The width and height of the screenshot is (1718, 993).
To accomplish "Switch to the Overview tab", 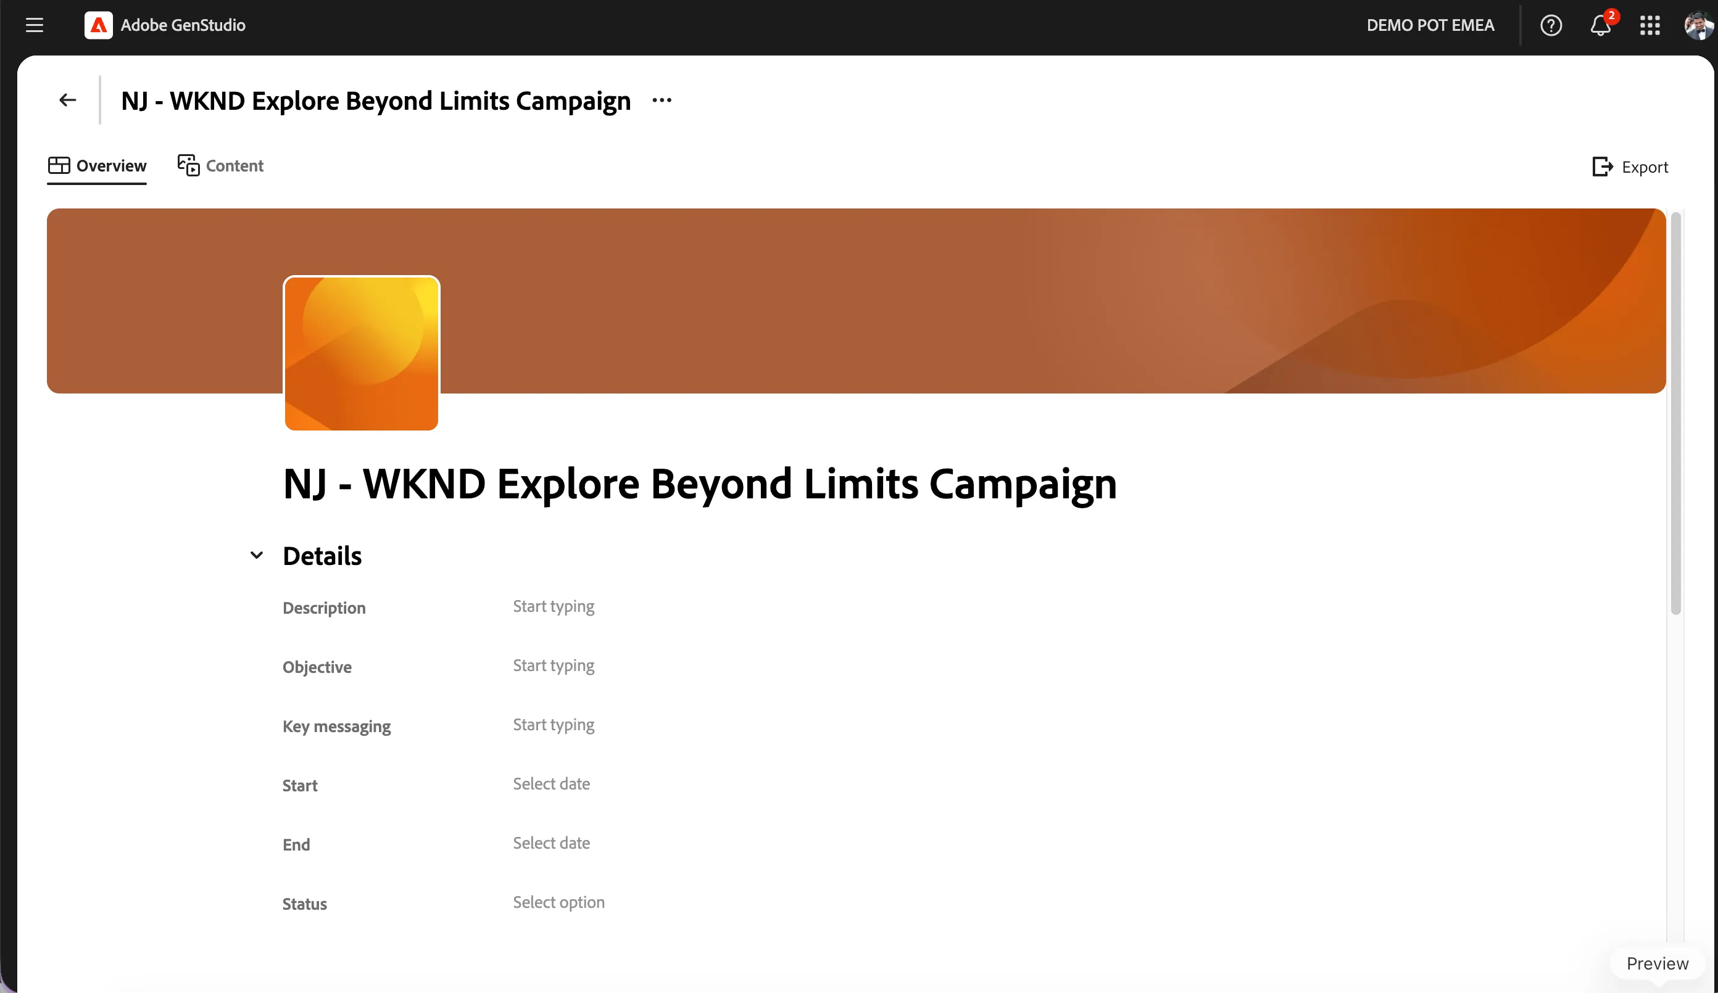I will point(97,166).
